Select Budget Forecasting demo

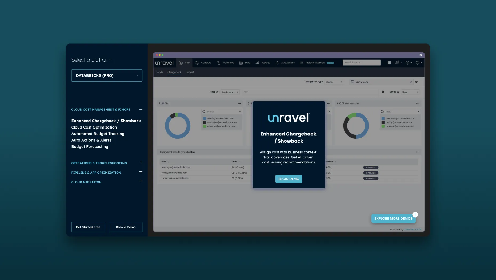pyautogui.click(x=90, y=147)
